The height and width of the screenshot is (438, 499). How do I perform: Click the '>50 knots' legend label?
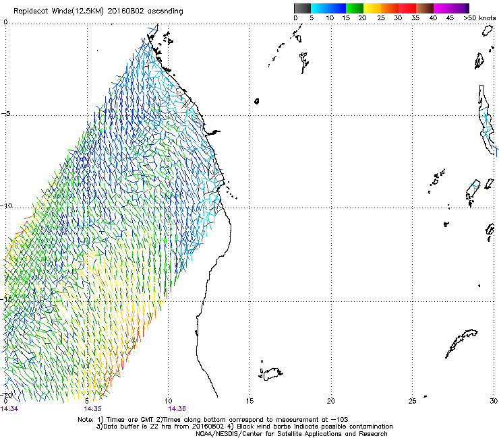point(479,18)
